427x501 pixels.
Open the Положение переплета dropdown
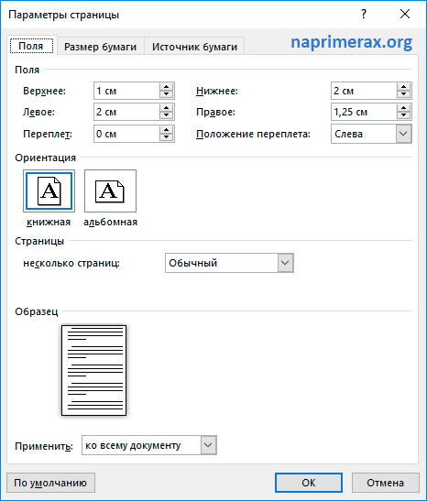point(404,134)
